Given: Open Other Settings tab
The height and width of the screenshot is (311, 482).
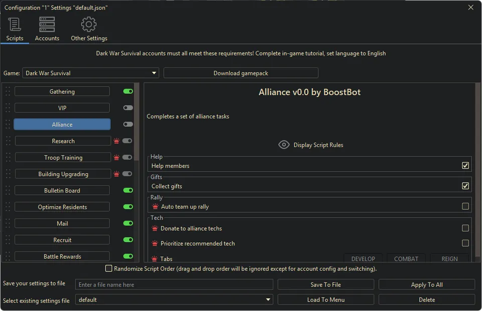Looking at the screenshot, I should click(x=89, y=30).
